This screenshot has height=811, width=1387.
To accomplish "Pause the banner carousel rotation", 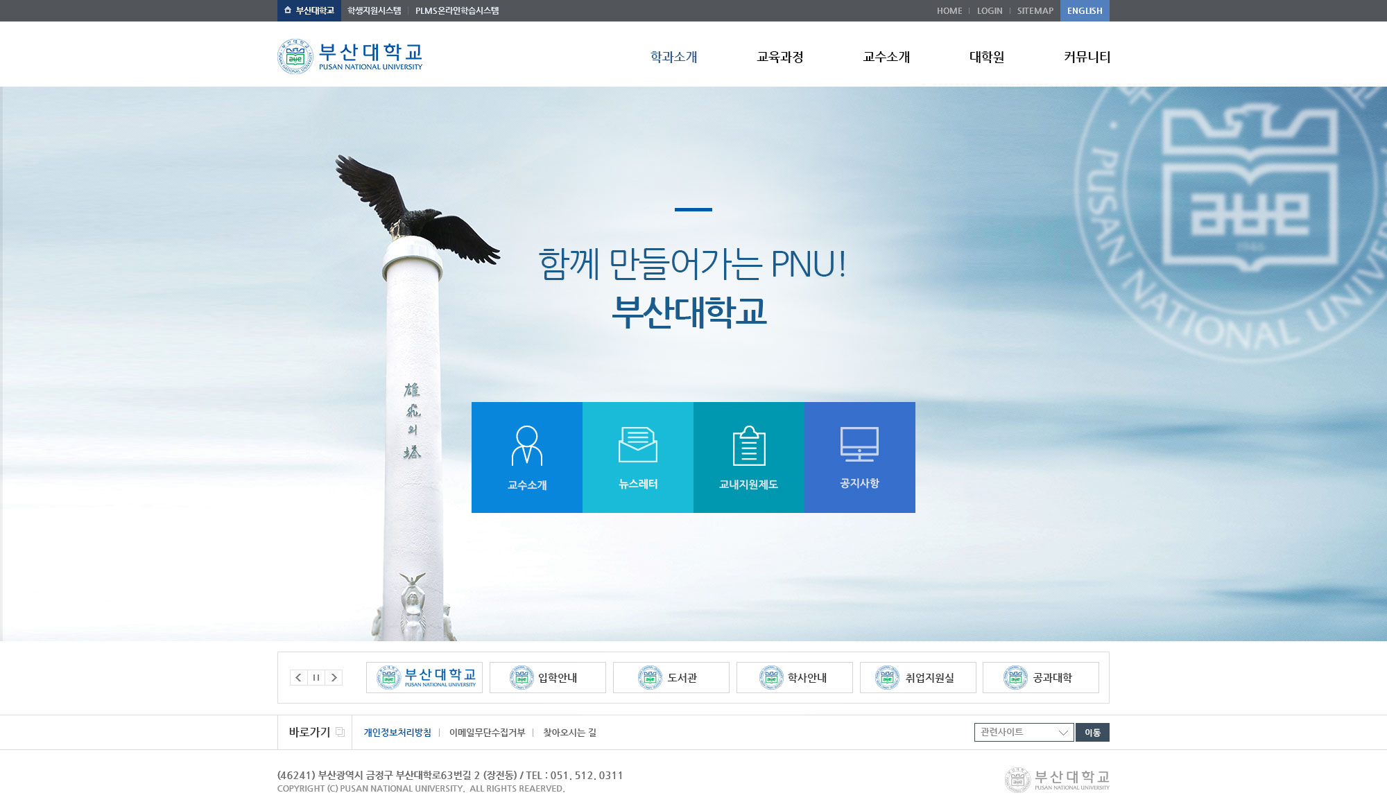I will click(316, 677).
